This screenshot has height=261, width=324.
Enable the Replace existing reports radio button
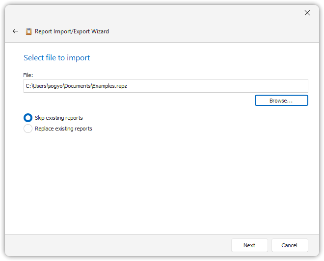coord(28,129)
